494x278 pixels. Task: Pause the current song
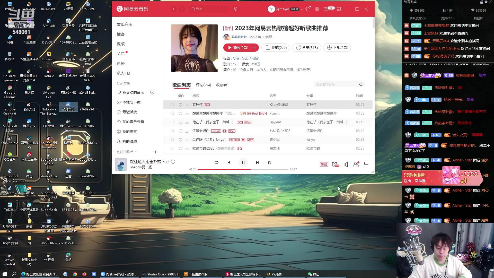(x=243, y=162)
